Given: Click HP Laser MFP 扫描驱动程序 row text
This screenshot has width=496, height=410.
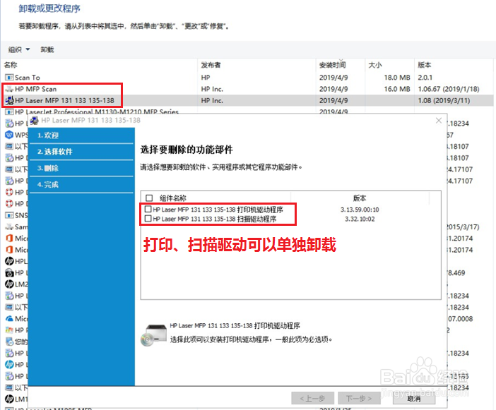Looking at the screenshot, I should [215, 219].
